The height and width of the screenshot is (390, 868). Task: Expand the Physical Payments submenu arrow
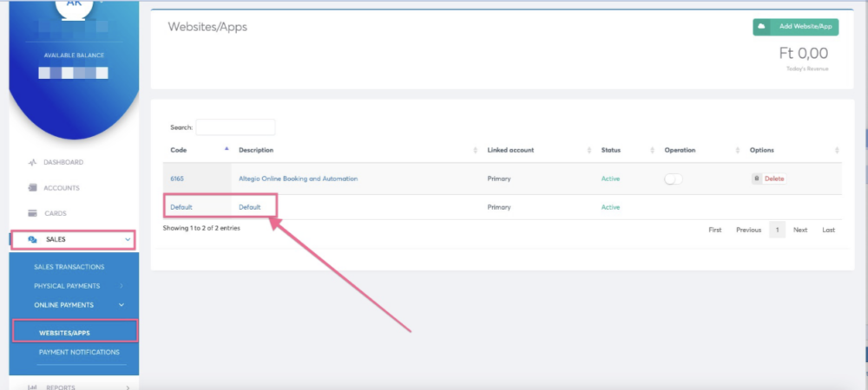click(122, 286)
